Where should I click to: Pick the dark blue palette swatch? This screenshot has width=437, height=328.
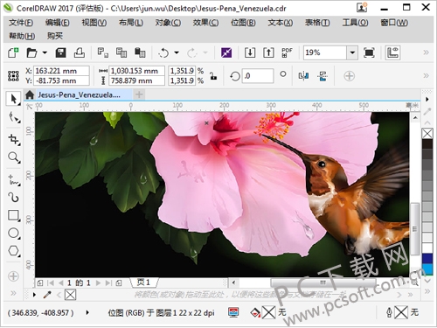coord(427,259)
